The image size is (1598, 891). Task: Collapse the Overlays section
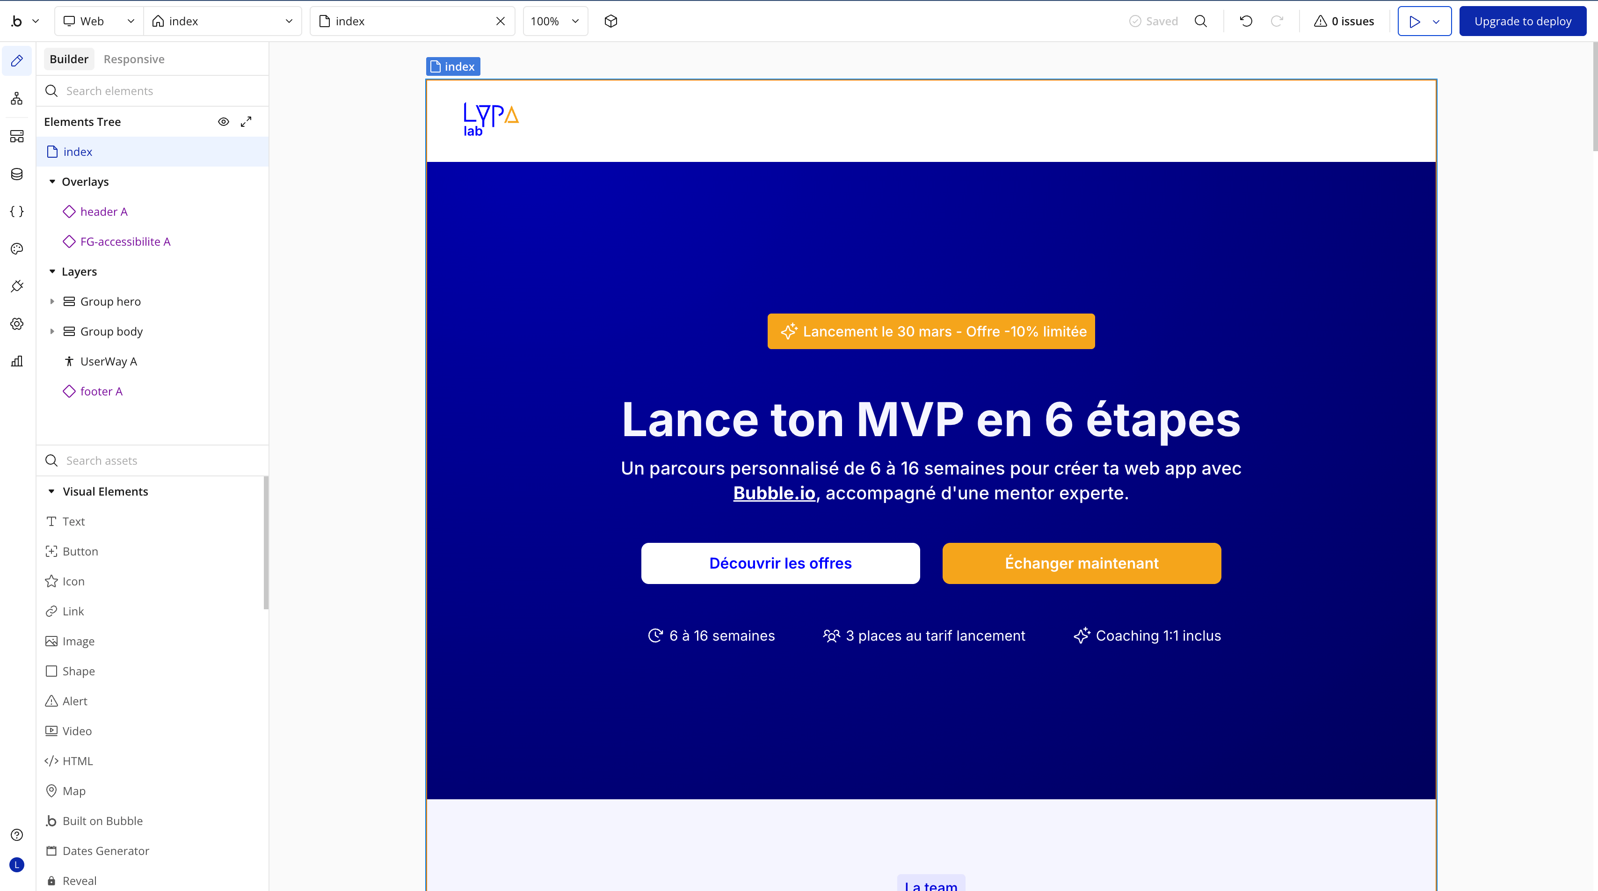(x=52, y=182)
